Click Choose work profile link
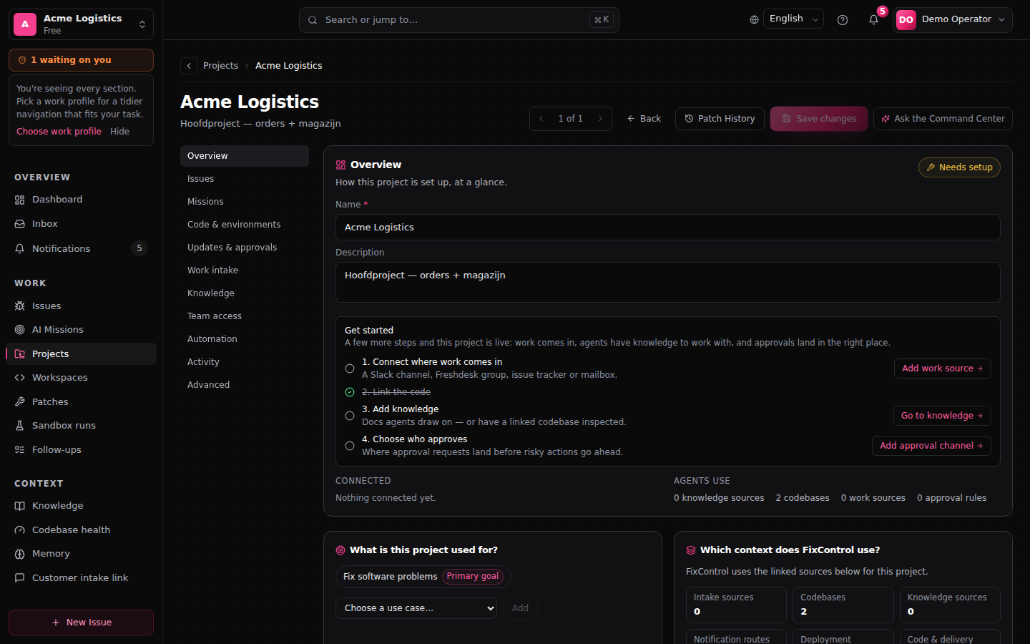 pos(59,132)
